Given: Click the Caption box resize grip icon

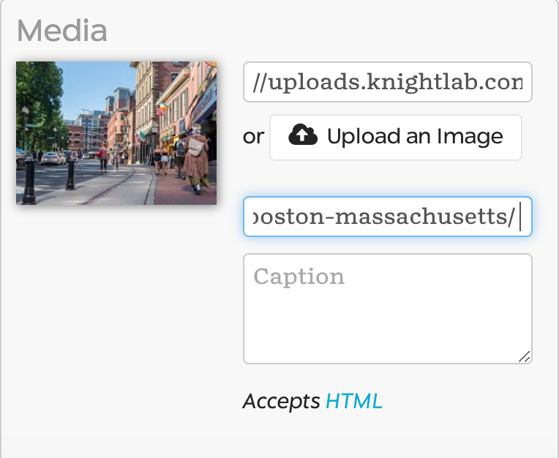Looking at the screenshot, I should 525,357.
